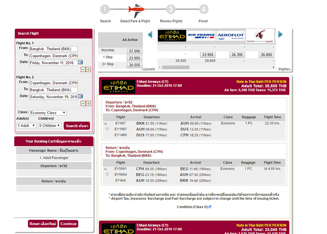Click green plus icon under Flight No. 2
The width and height of the screenshot is (327, 234).
coord(88,104)
